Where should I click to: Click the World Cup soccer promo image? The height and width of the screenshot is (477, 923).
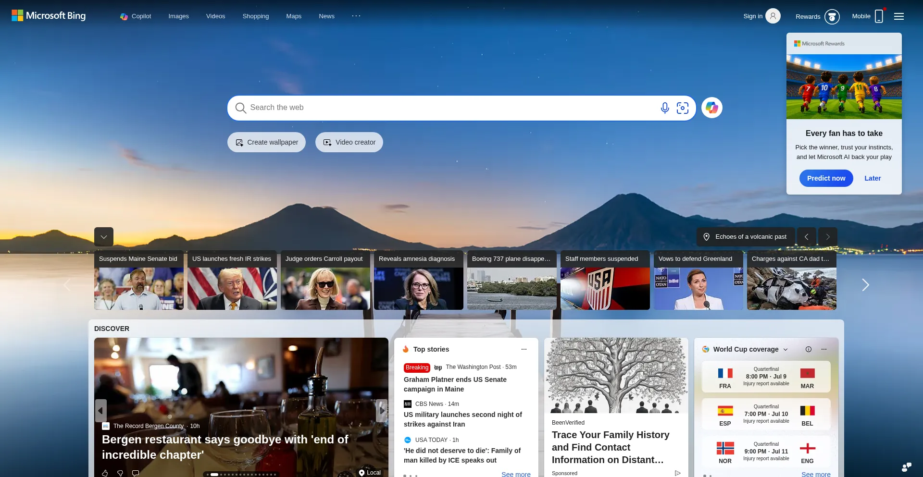[844, 86]
